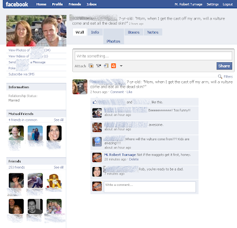The height and width of the screenshot is (228, 237).
Task: Open mutual friend beach couple thumbnail
Action: click(35, 133)
